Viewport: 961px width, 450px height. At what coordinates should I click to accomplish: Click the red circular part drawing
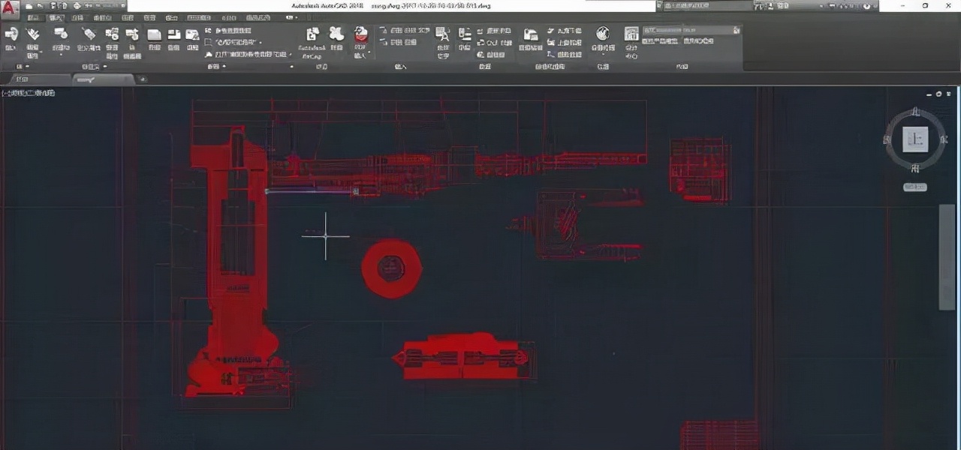[x=391, y=268]
